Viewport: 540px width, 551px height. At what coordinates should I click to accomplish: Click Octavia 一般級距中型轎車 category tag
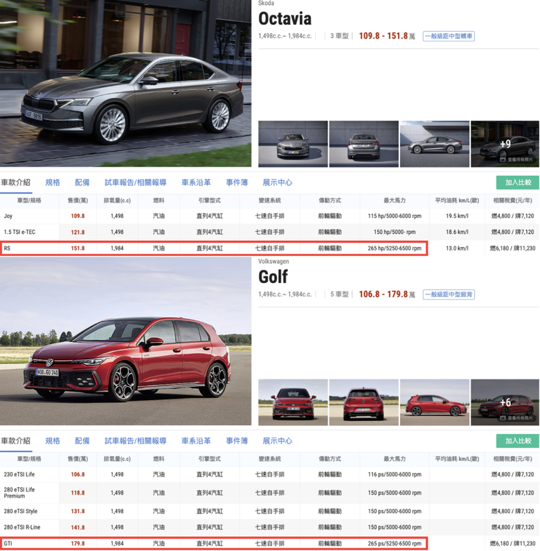pyautogui.click(x=449, y=36)
